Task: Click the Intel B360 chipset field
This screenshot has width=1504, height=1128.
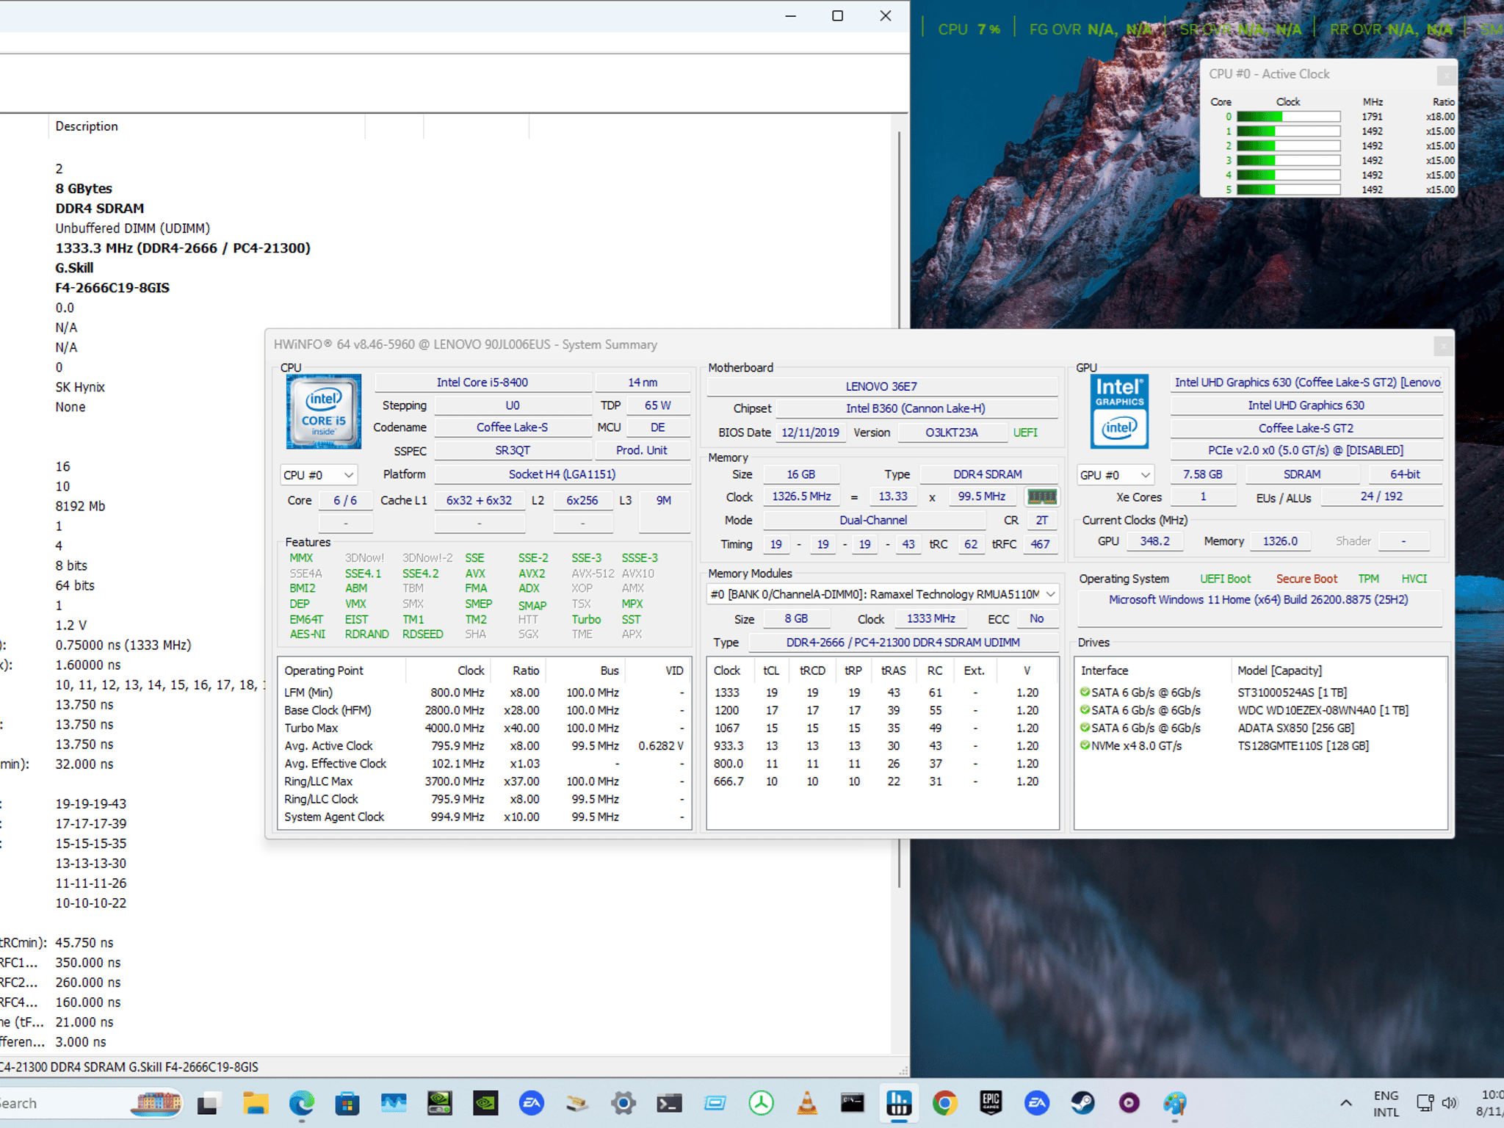Action: [x=916, y=408]
